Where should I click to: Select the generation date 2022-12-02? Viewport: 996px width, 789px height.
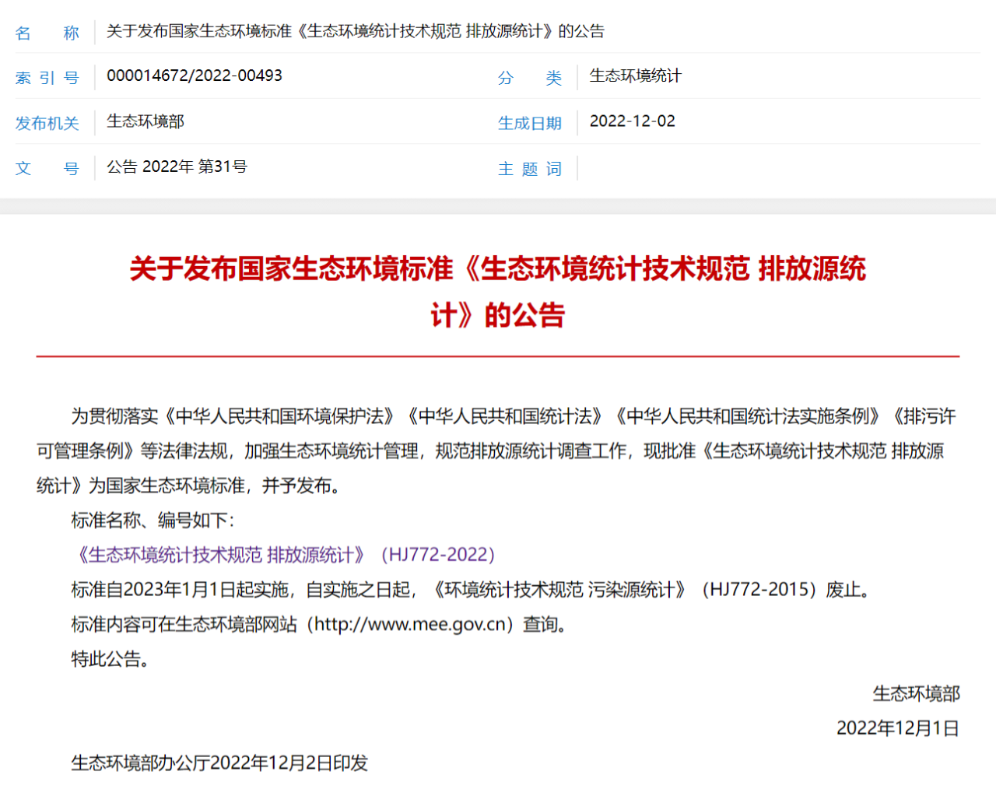click(x=632, y=121)
